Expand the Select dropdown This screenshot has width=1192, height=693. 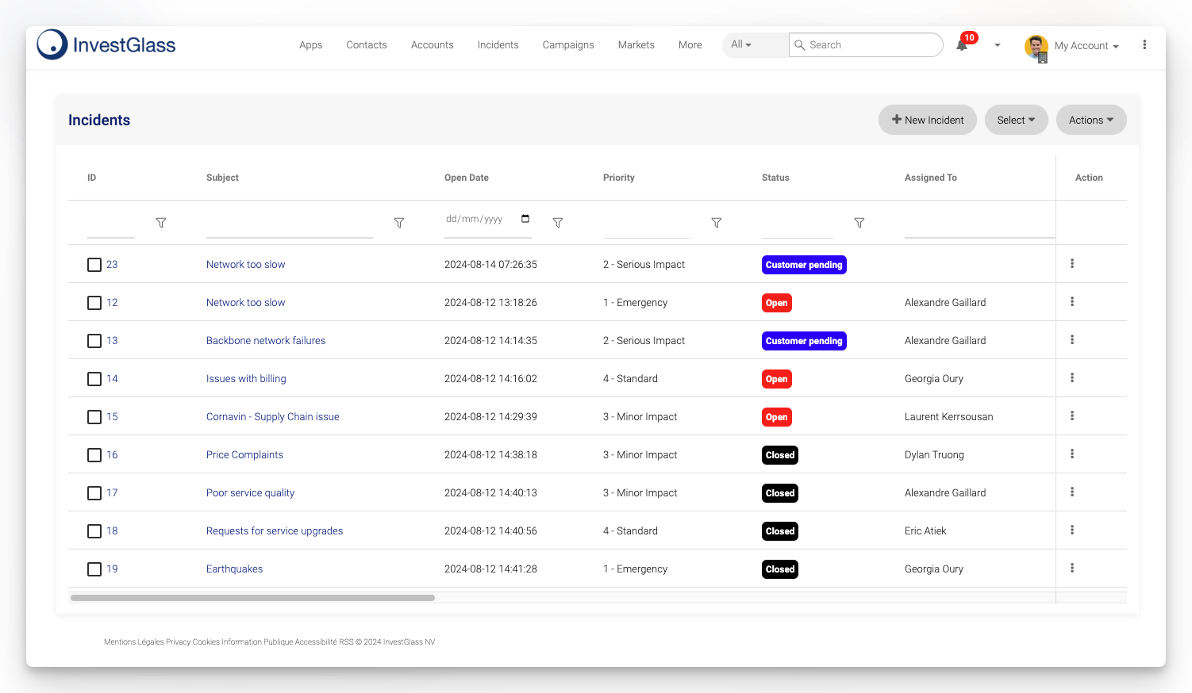pos(1016,120)
